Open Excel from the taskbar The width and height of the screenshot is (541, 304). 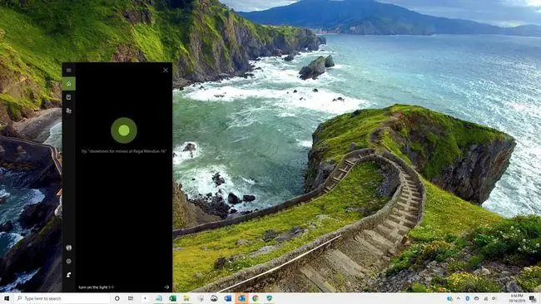(172, 298)
